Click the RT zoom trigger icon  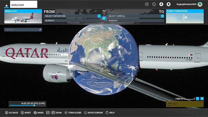[x=53, y=112]
